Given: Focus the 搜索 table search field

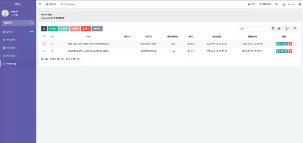Looking at the screenshot, I should coord(253,29).
